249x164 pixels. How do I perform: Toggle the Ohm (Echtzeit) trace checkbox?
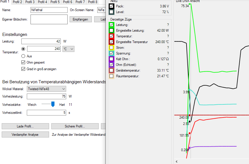111,65
